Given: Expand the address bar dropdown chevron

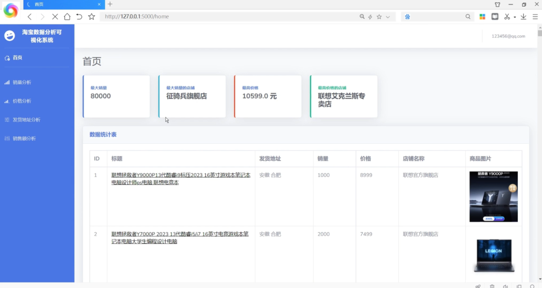Looking at the screenshot, I should 388,17.
